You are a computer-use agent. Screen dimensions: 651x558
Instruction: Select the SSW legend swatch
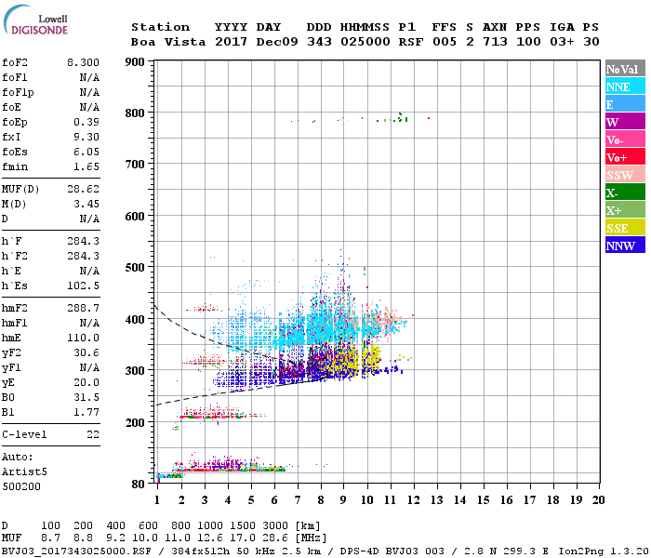(623, 175)
